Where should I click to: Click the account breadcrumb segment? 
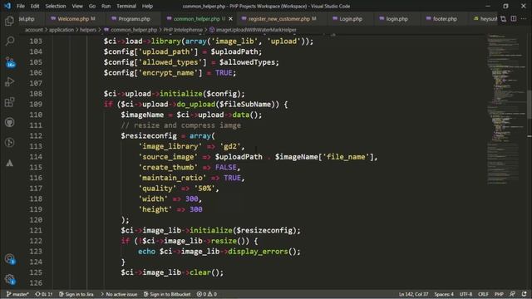point(34,30)
